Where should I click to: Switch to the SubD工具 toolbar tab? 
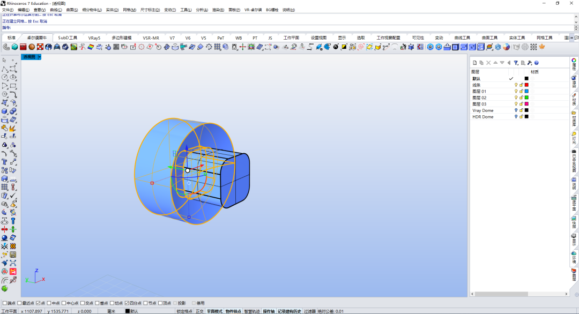pyautogui.click(x=68, y=38)
